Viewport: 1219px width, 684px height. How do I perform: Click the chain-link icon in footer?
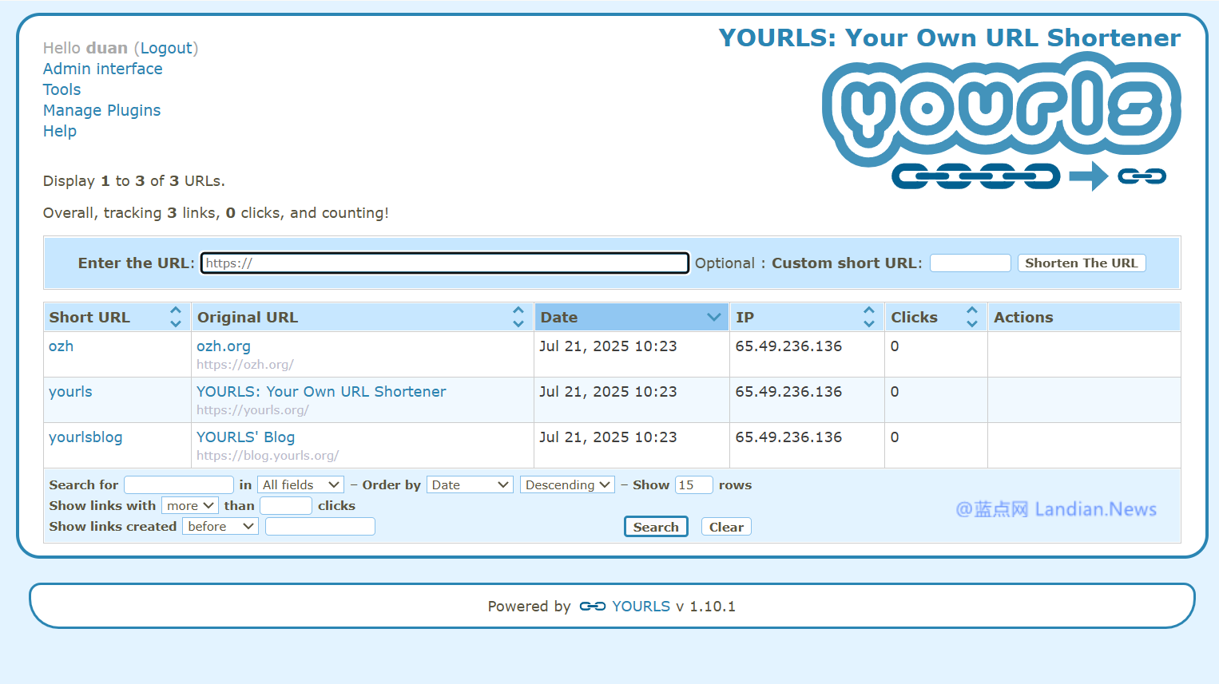click(x=592, y=607)
